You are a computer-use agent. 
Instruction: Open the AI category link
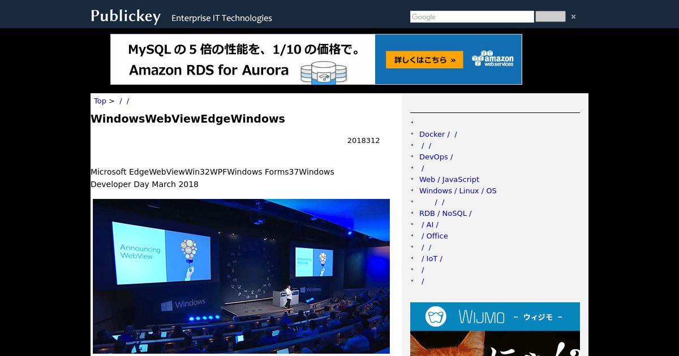[429, 225]
